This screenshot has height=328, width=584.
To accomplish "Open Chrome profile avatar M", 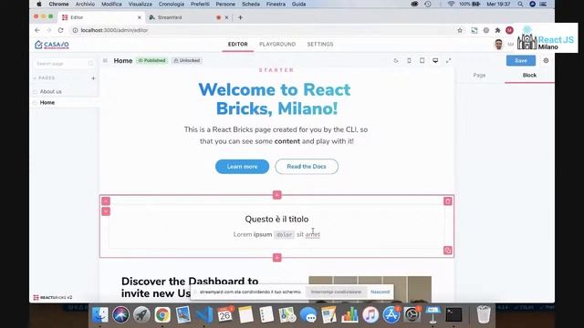I will point(509,30).
